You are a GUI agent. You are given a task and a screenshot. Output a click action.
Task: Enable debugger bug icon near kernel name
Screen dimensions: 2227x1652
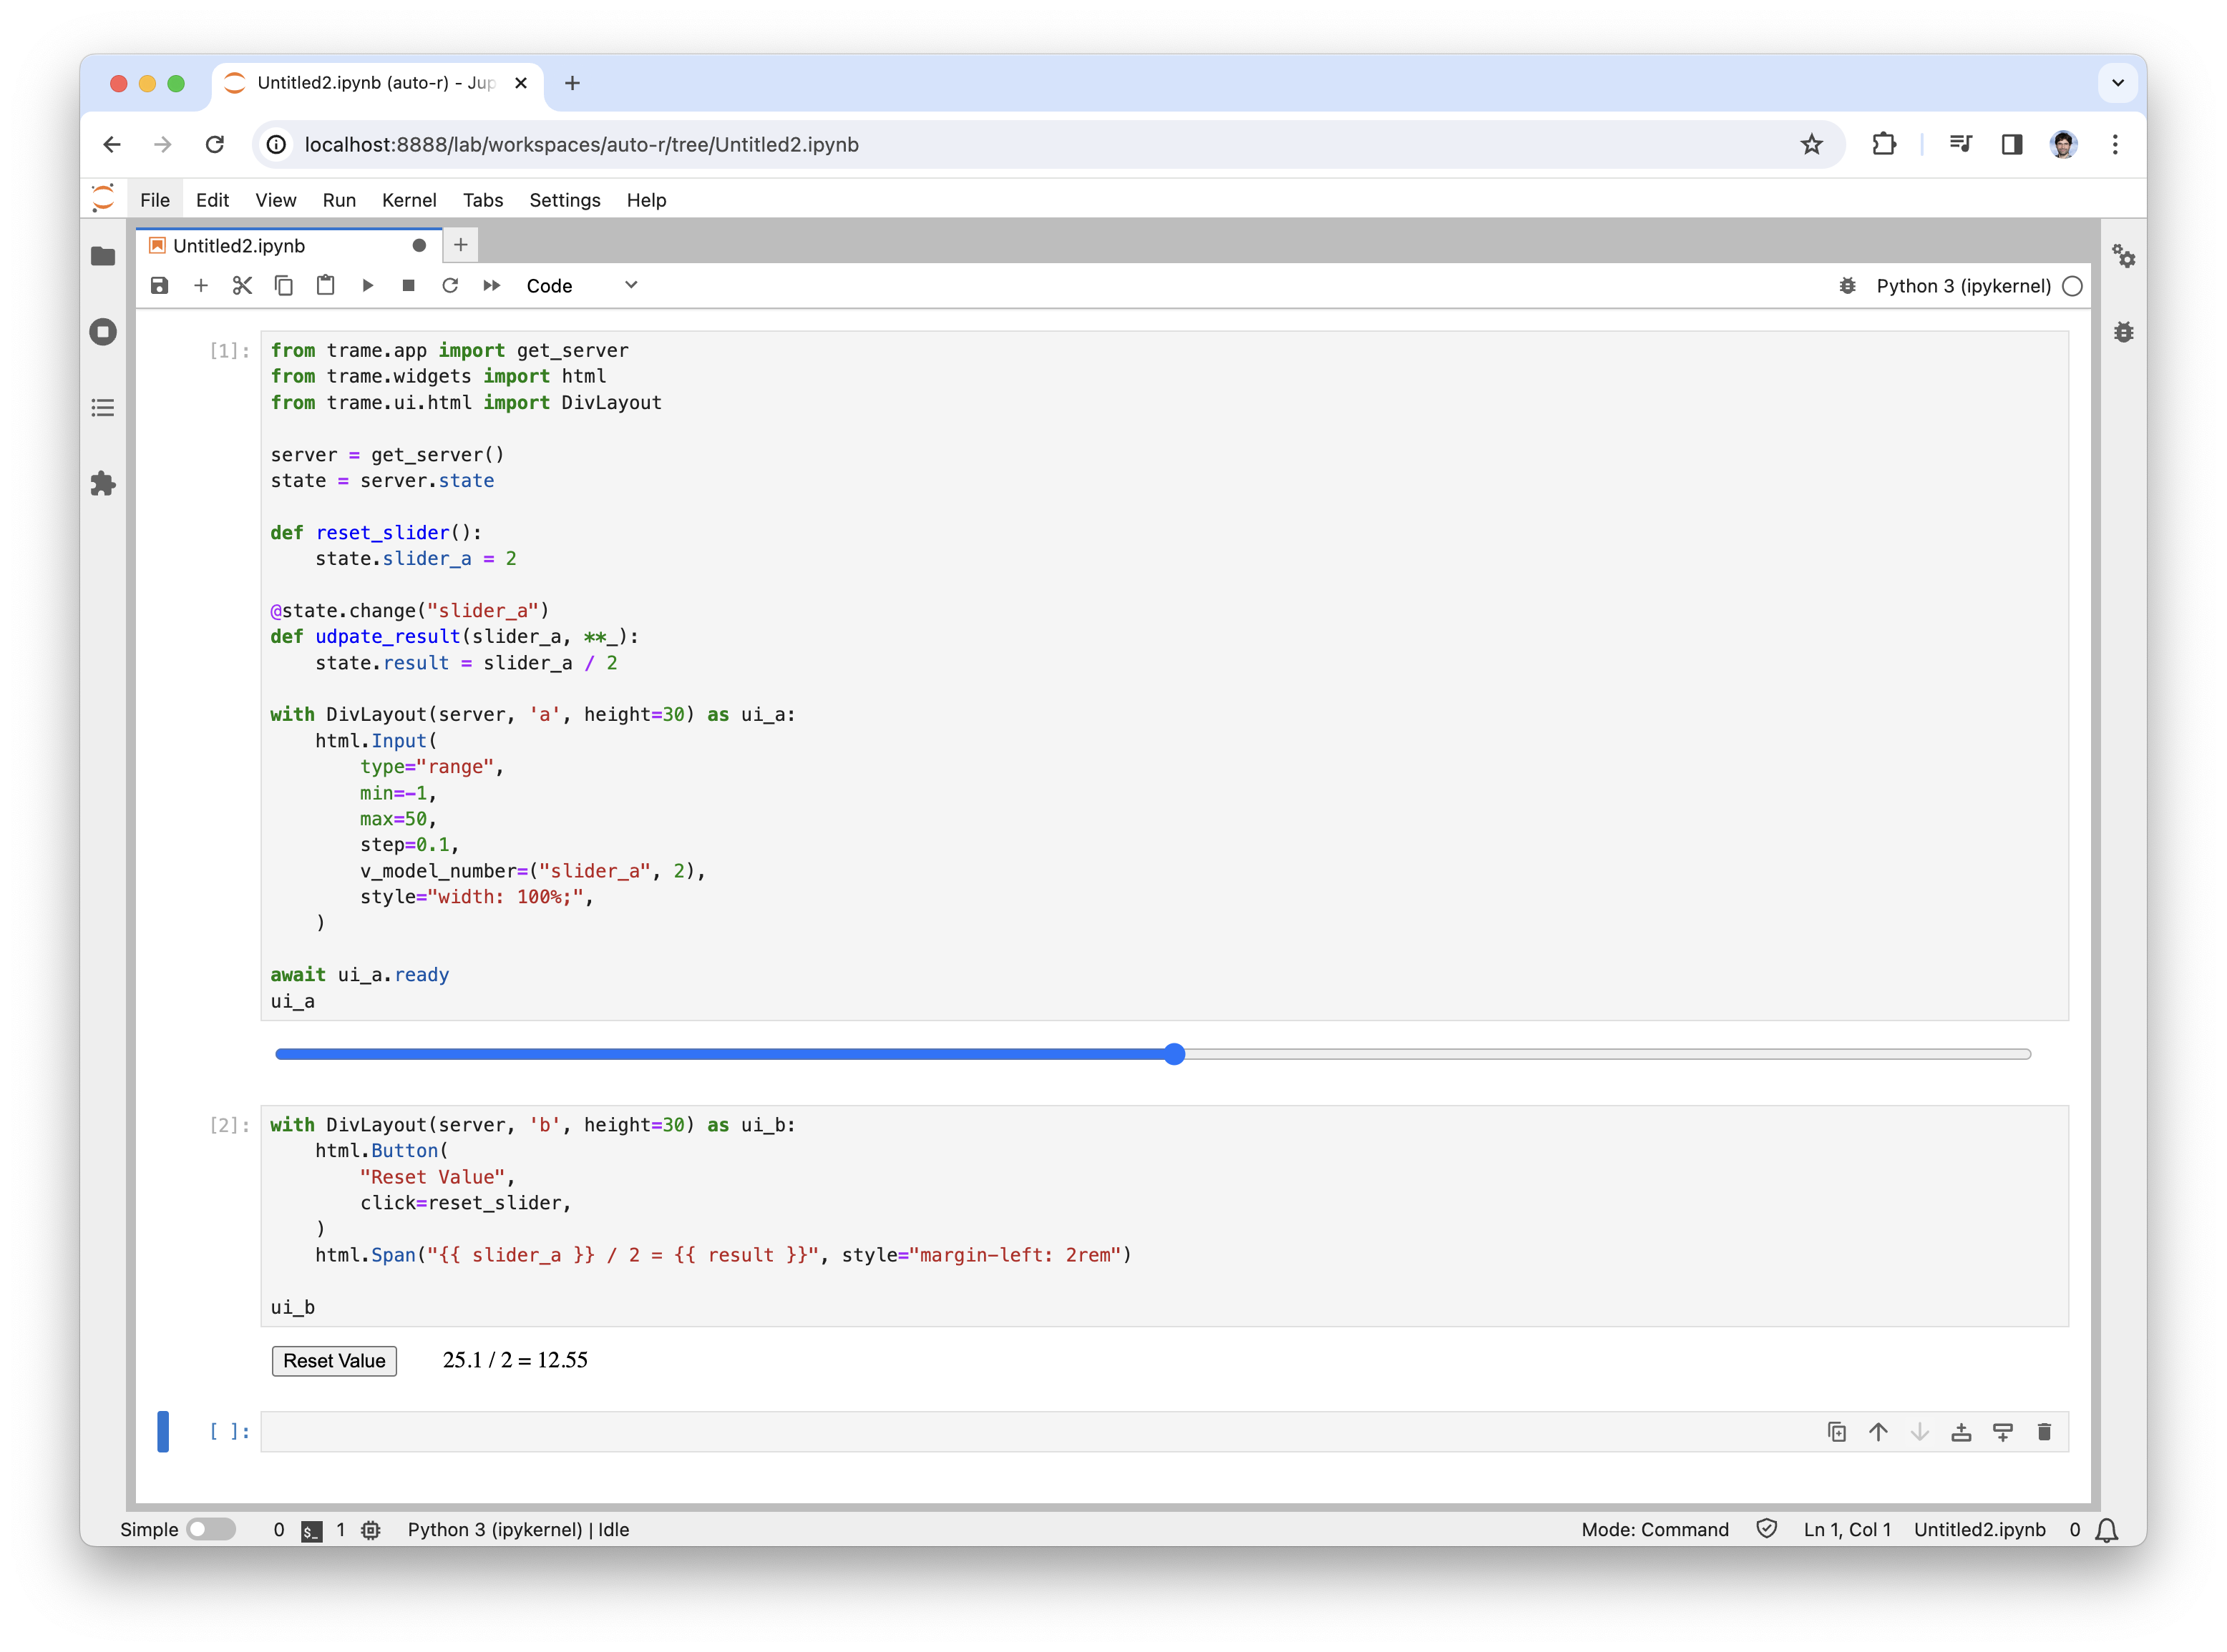click(x=1847, y=286)
